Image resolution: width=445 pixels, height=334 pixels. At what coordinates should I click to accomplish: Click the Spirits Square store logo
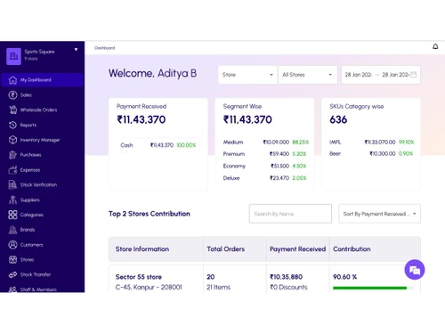(x=13, y=56)
